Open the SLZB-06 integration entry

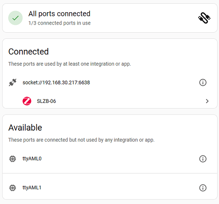point(110,101)
